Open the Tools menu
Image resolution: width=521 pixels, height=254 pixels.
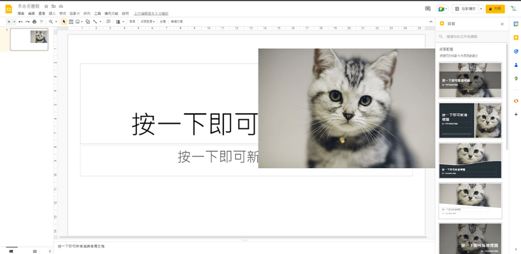pos(97,14)
